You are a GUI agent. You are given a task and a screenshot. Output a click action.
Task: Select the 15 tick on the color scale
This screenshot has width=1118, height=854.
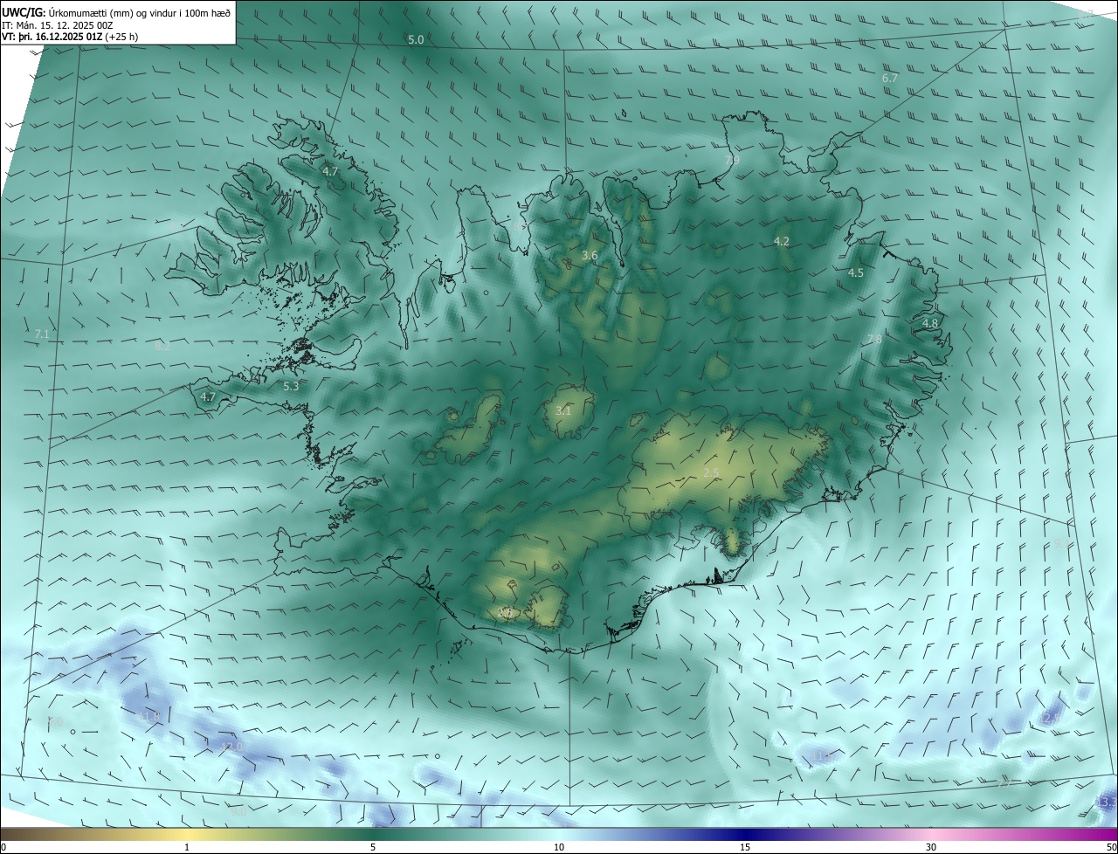coord(745,847)
